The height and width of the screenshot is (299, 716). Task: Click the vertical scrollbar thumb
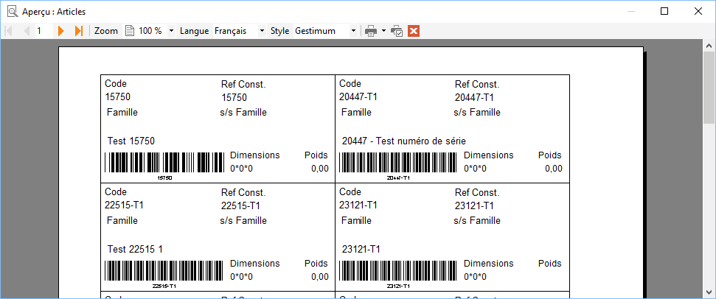point(709,87)
